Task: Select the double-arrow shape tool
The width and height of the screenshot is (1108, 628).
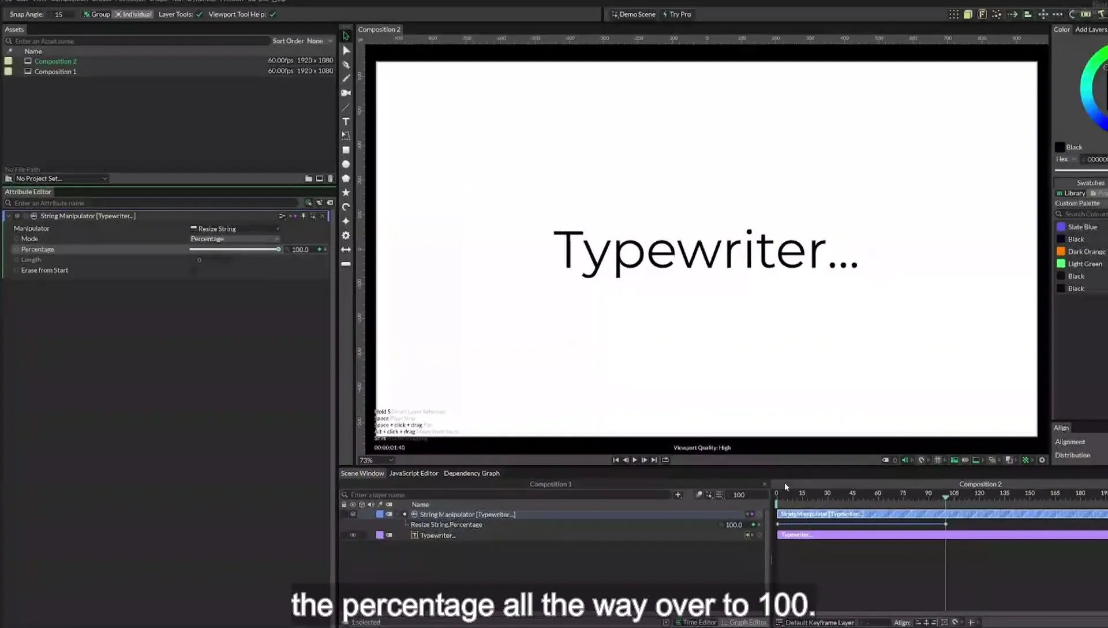Action: click(x=346, y=249)
